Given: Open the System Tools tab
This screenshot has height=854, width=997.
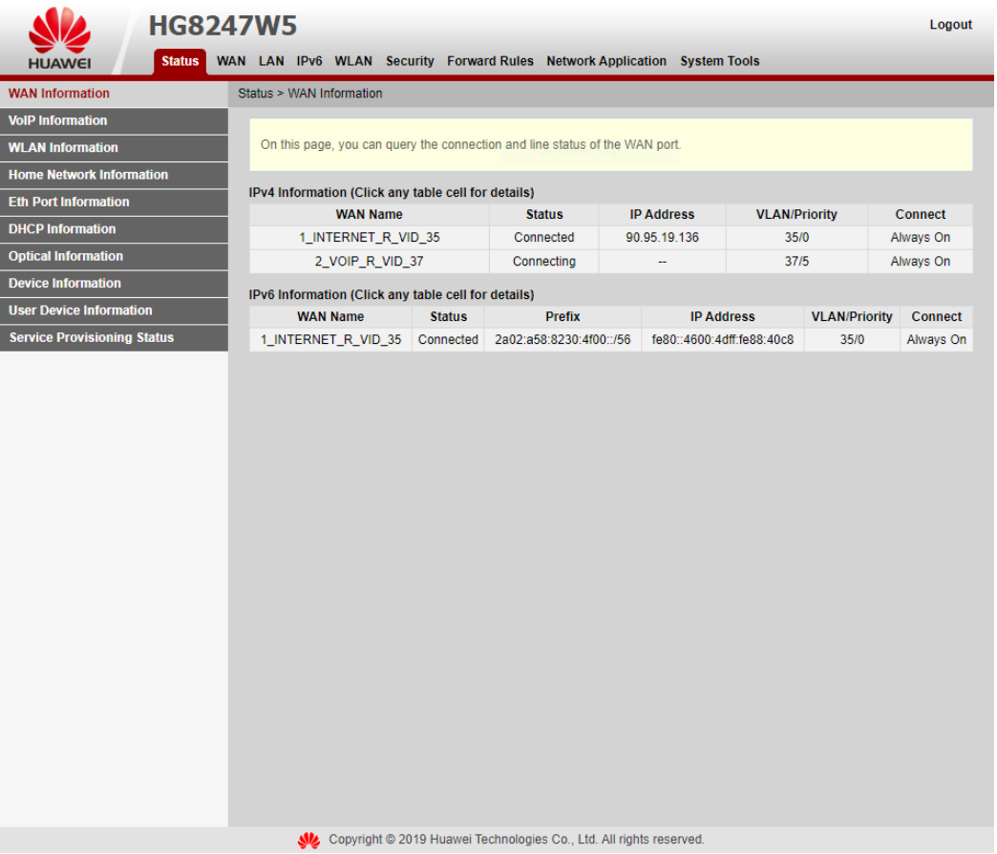Looking at the screenshot, I should (x=720, y=61).
